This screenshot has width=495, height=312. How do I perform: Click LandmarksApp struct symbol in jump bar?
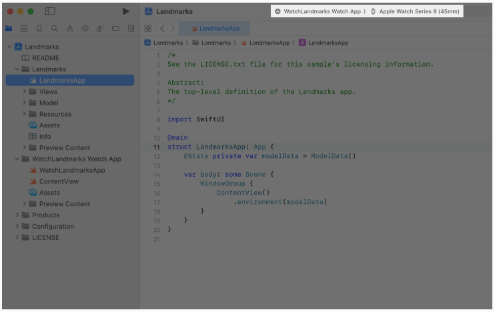pyautogui.click(x=324, y=43)
